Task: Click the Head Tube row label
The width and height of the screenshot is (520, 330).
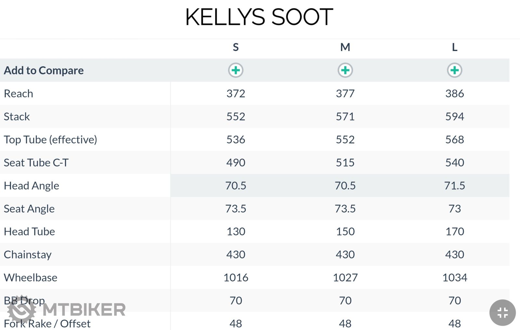Action: tap(30, 231)
